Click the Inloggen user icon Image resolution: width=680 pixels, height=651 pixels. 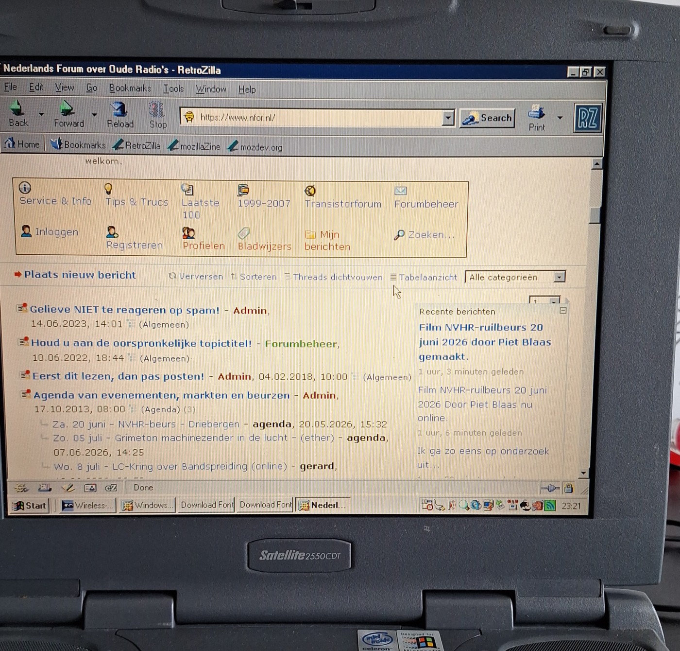tap(27, 231)
